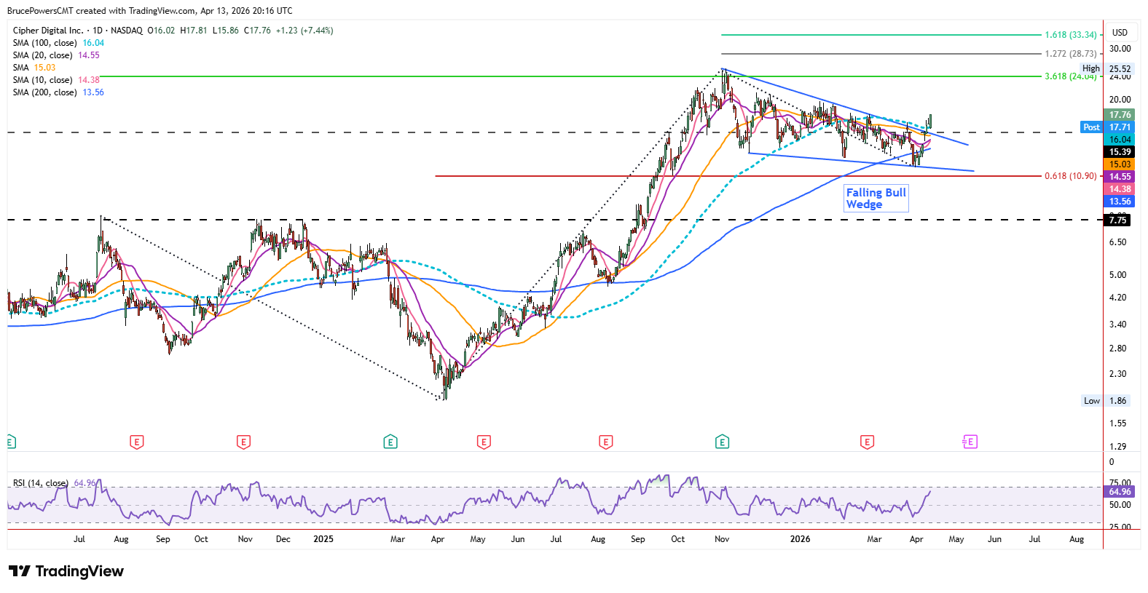The height and width of the screenshot is (593, 1148).
Task: Click the black 15.39 price line label
Action: pyautogui.click(x=1120, y=152)
